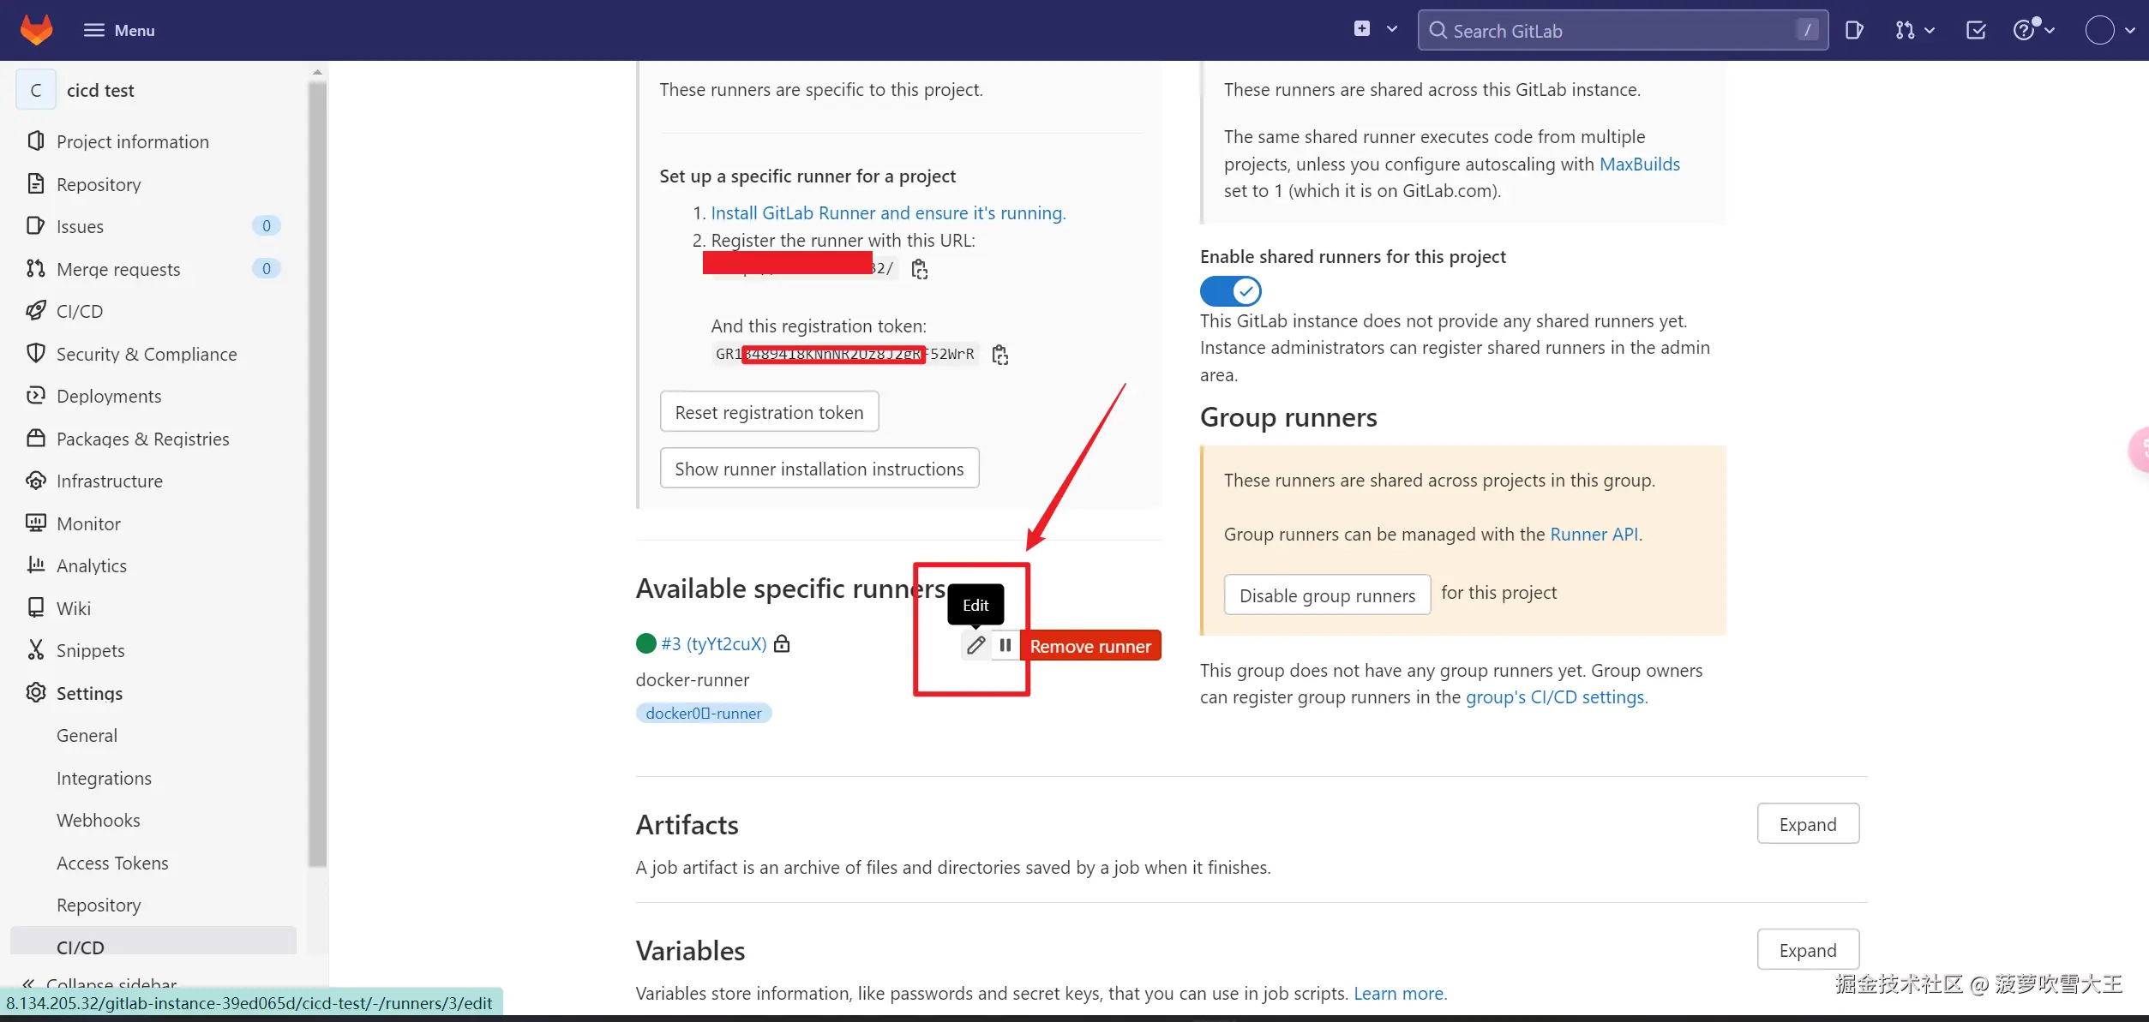Expand the Artifacts section
Screen dimensions: 2149x1022
coord(1807,824)
